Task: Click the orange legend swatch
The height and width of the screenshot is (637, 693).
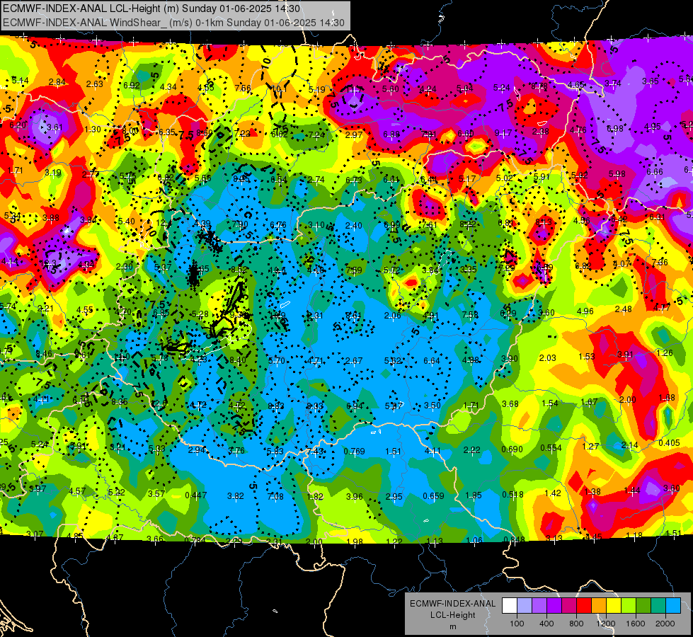Action: pyautogui.click(x=599, y=606)
